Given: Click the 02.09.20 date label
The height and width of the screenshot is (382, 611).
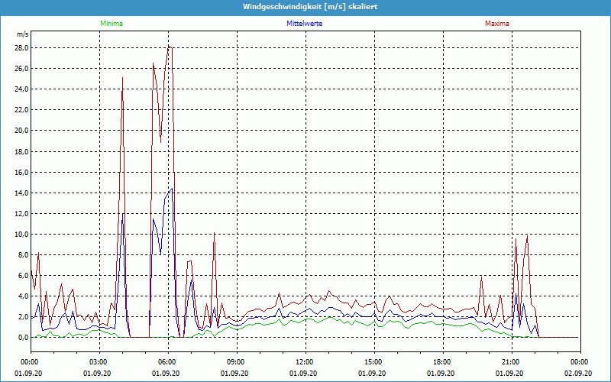Looking at the screenshot, I should pos(580,373).
